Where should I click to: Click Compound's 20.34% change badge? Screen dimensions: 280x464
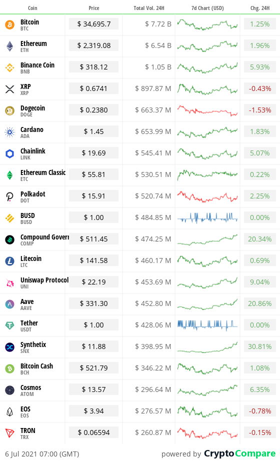pos(260,239)
